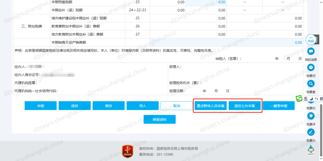
Task: Collapse the sidebar with 收起 button
Action: point(311,40)
